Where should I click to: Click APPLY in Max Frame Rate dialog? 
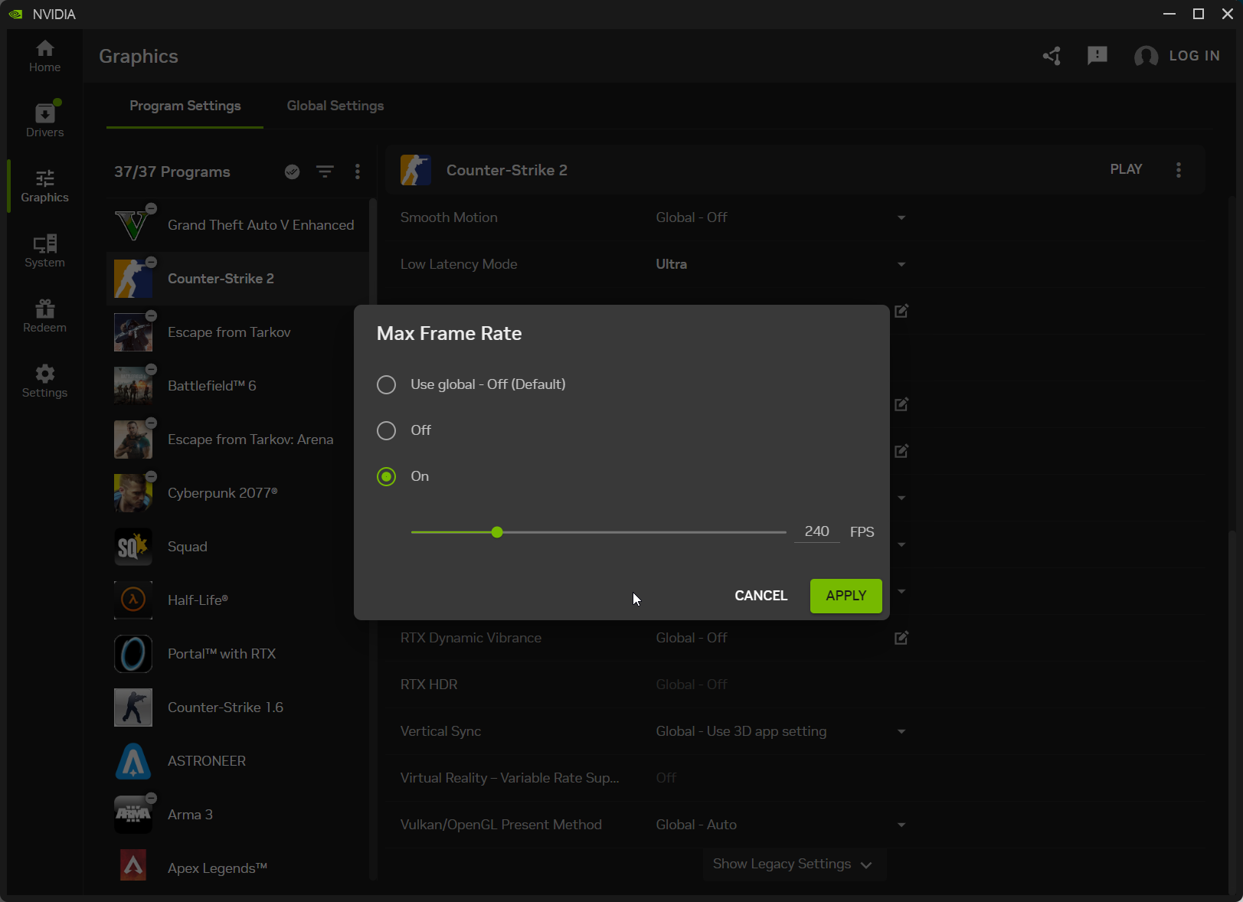click(846, 596)
